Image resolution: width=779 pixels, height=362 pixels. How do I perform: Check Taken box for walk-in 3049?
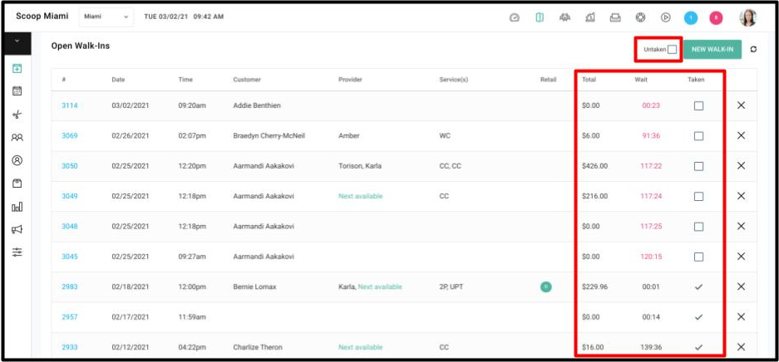698,197
